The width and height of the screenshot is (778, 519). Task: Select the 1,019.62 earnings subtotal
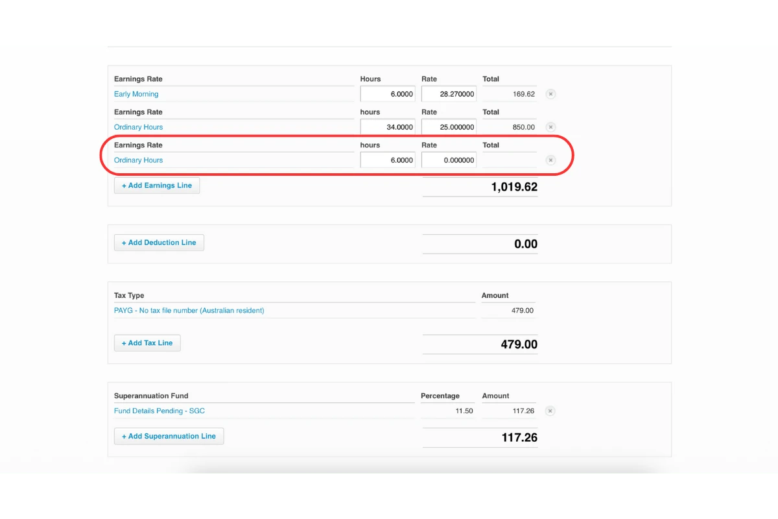(x=514, y=187)
